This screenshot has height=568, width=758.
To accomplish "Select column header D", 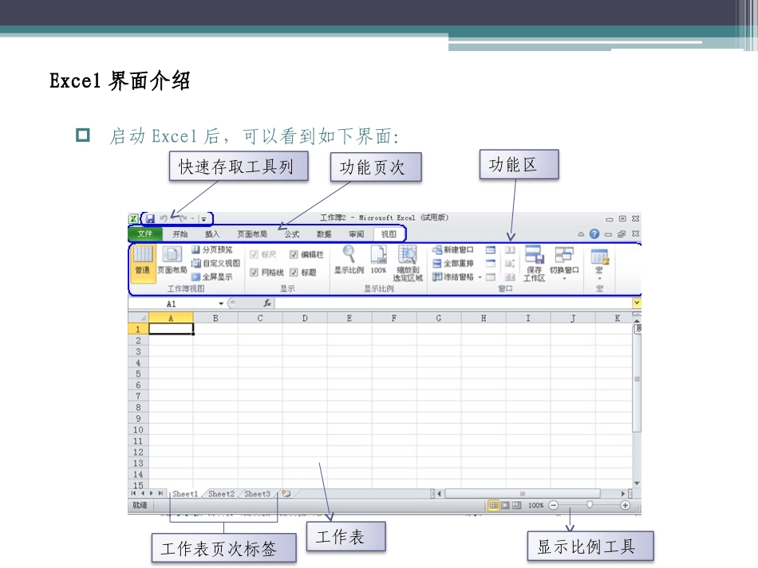I will tap(305, 318).
